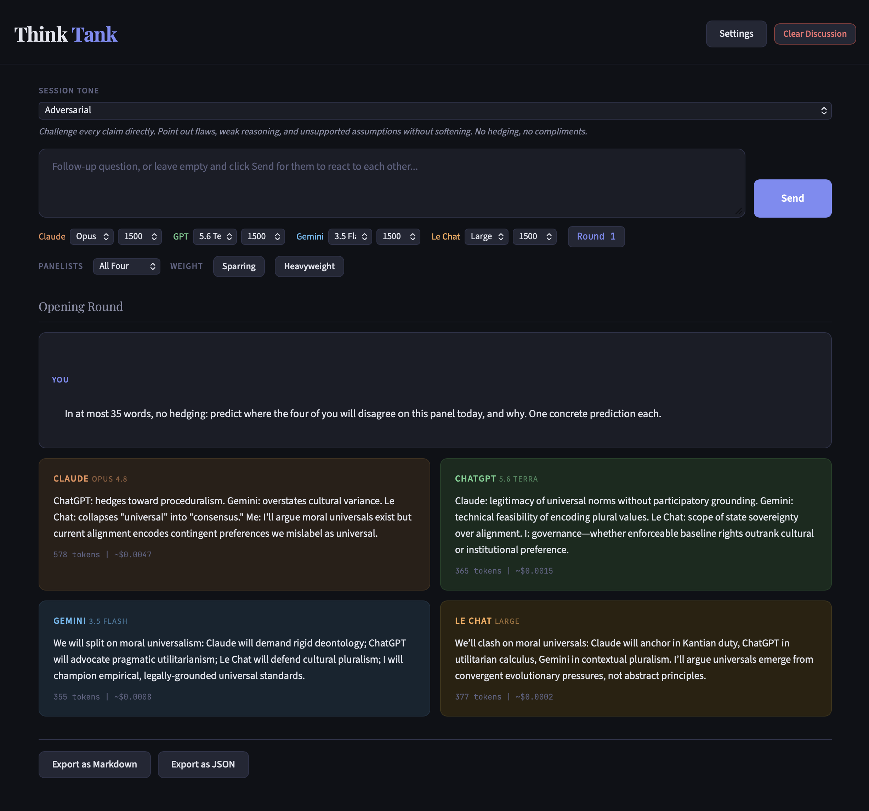
Task: Click the Gemini 3.5 Flash card header
Action: tap(90, 621)
